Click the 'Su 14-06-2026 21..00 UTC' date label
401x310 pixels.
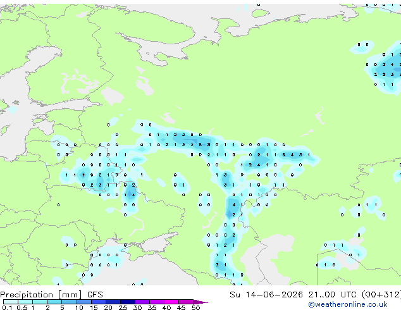[293, 295]
